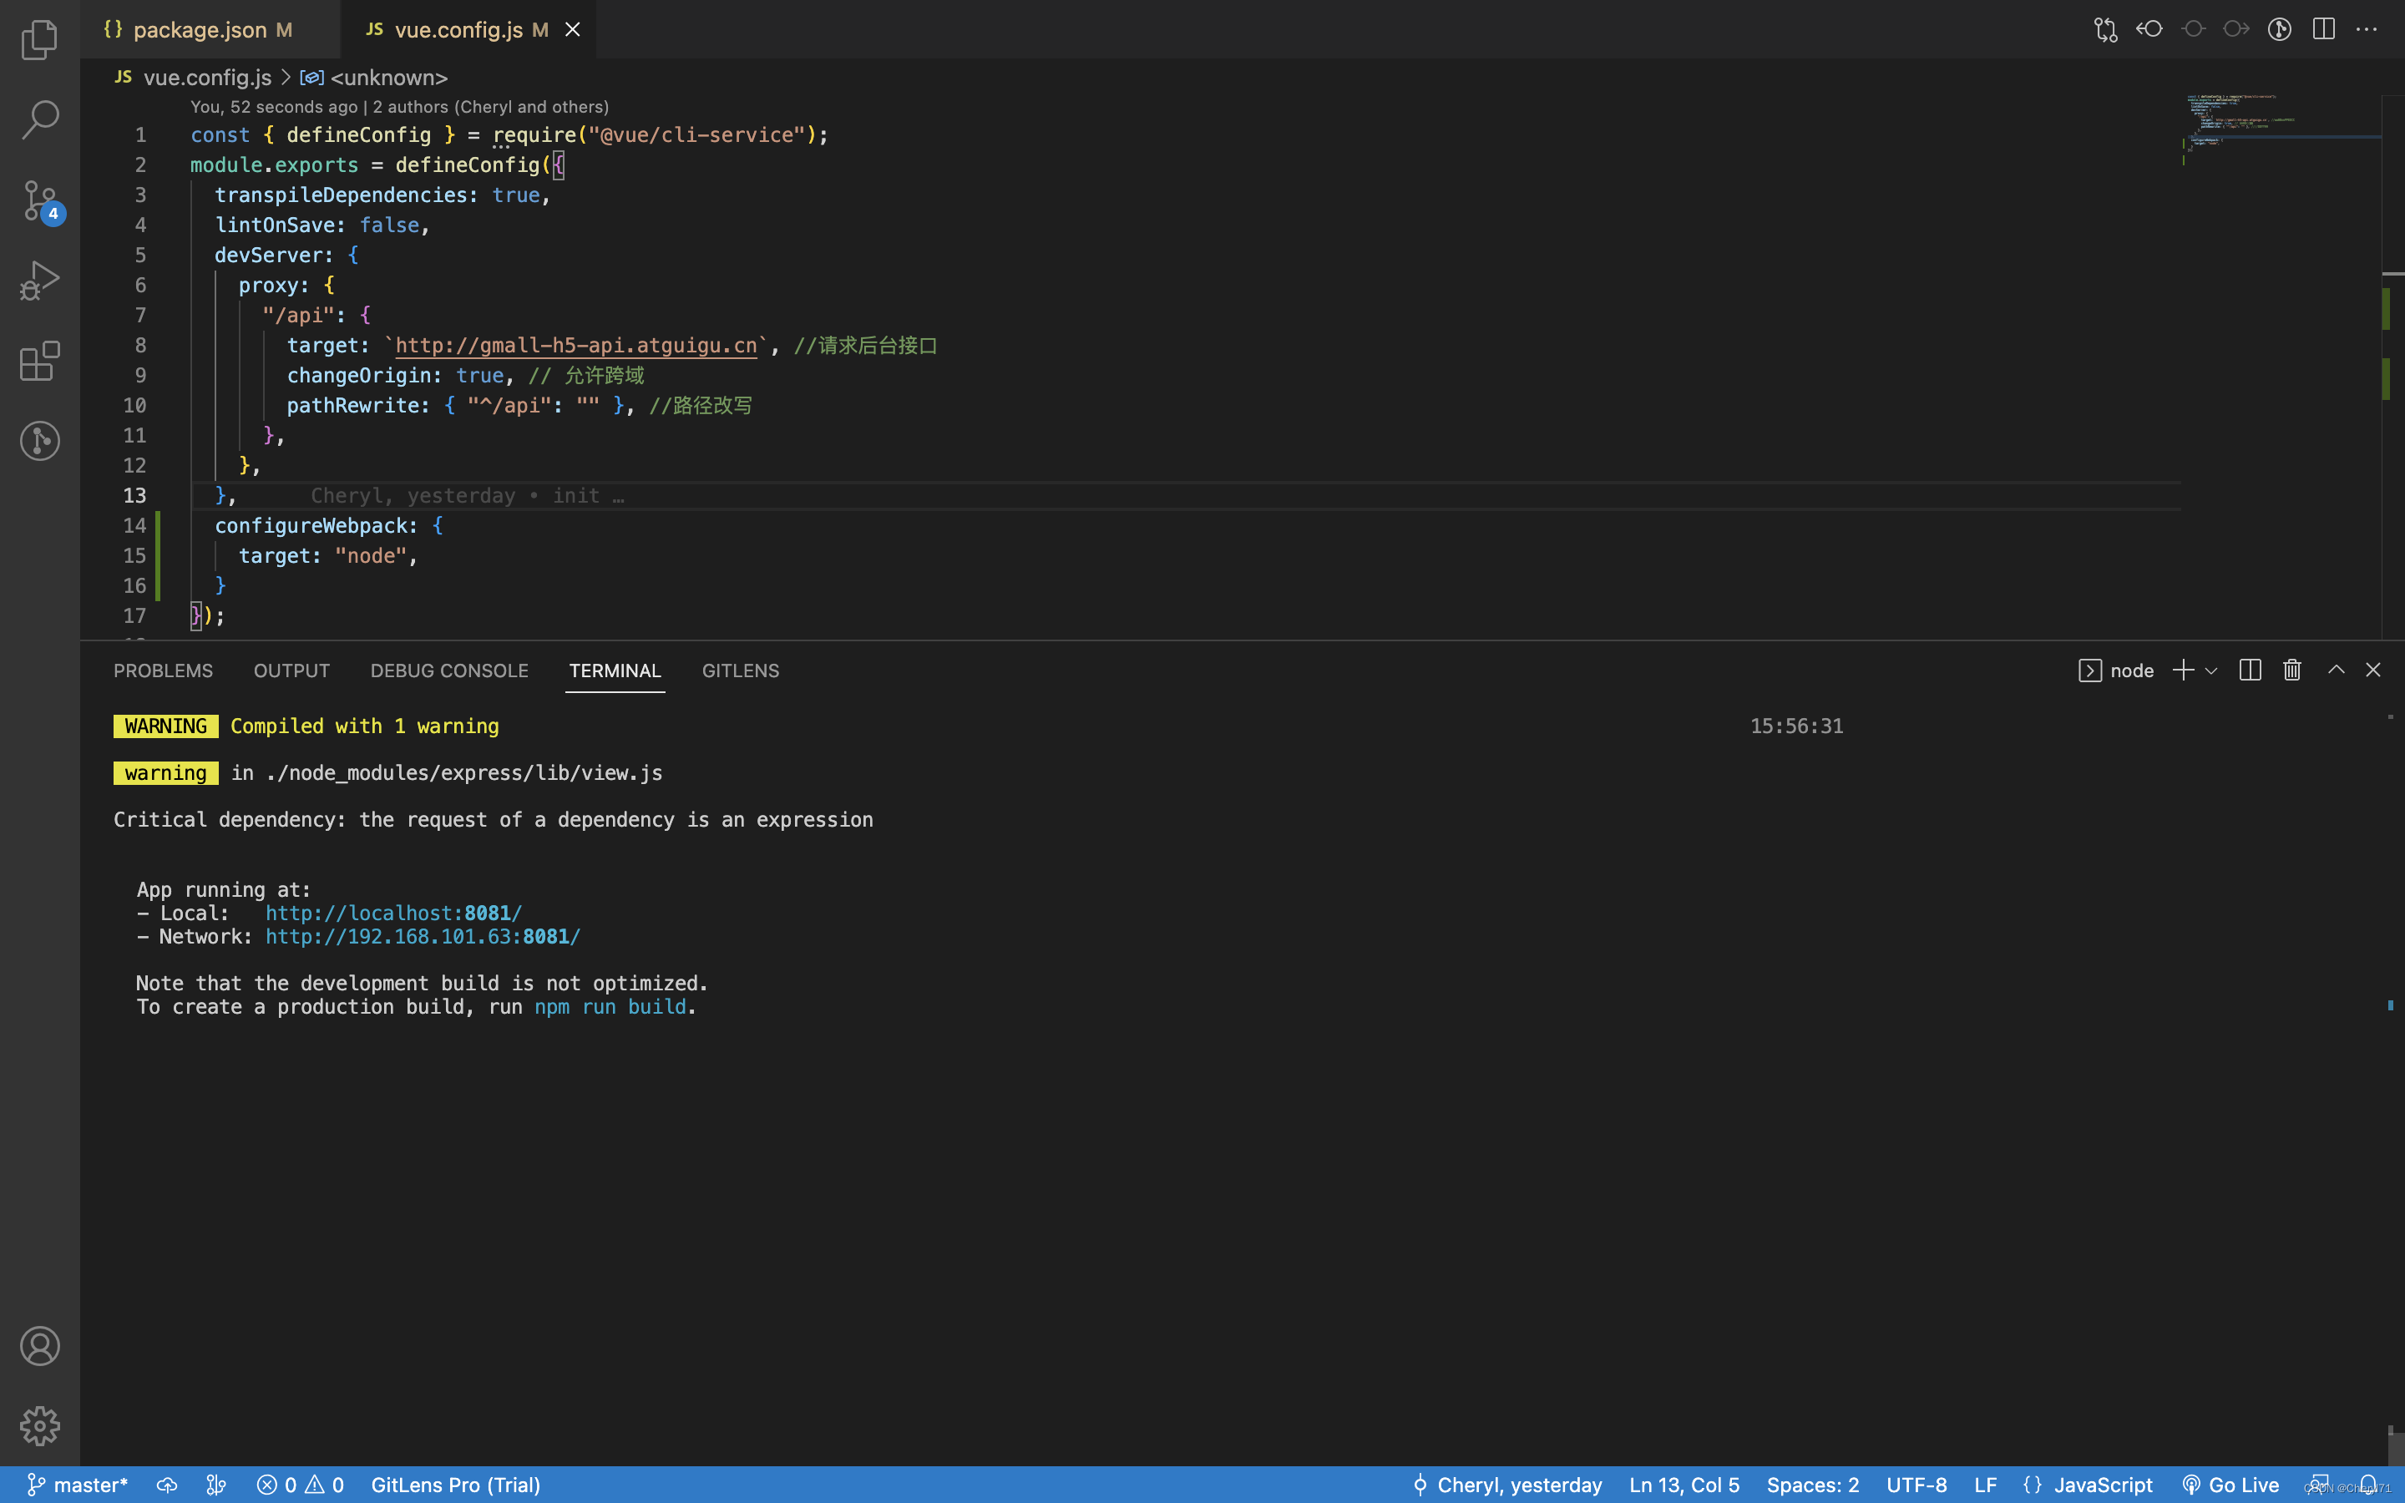Viewport: 2405px width, 1503px height.
Task: Click line number 14 in the gutter
Action: tap(134, 526)
